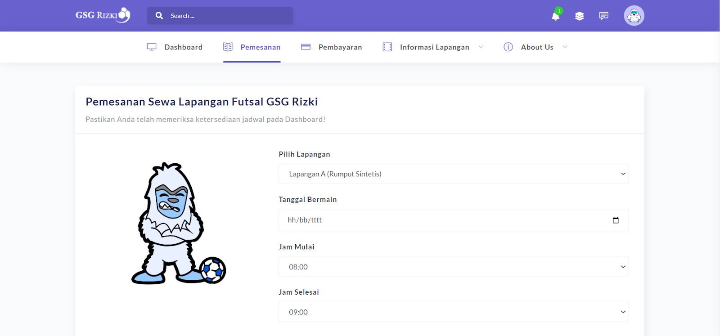Click the page title 'Pemesanan Sewa Lapangan Futsal GSG Rizki'
The image size is (720, 336).
pyautogui.click(x=202, y=102)
